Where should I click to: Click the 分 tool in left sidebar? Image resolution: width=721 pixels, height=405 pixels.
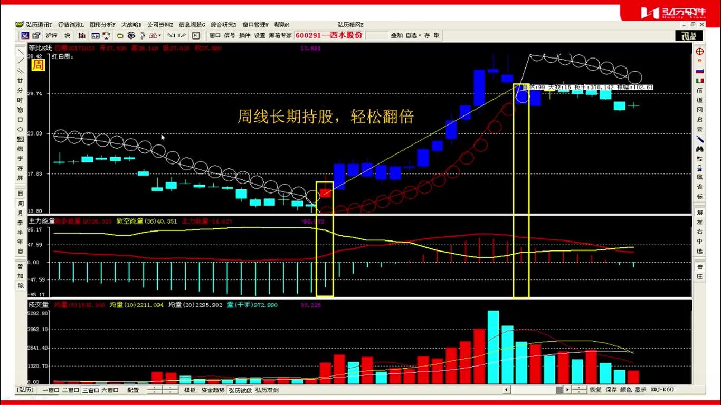(21, 91)
